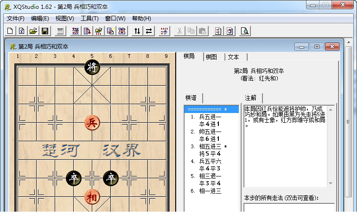
Task: Click the red 兵 piece on board
Action: click(92, 123)
